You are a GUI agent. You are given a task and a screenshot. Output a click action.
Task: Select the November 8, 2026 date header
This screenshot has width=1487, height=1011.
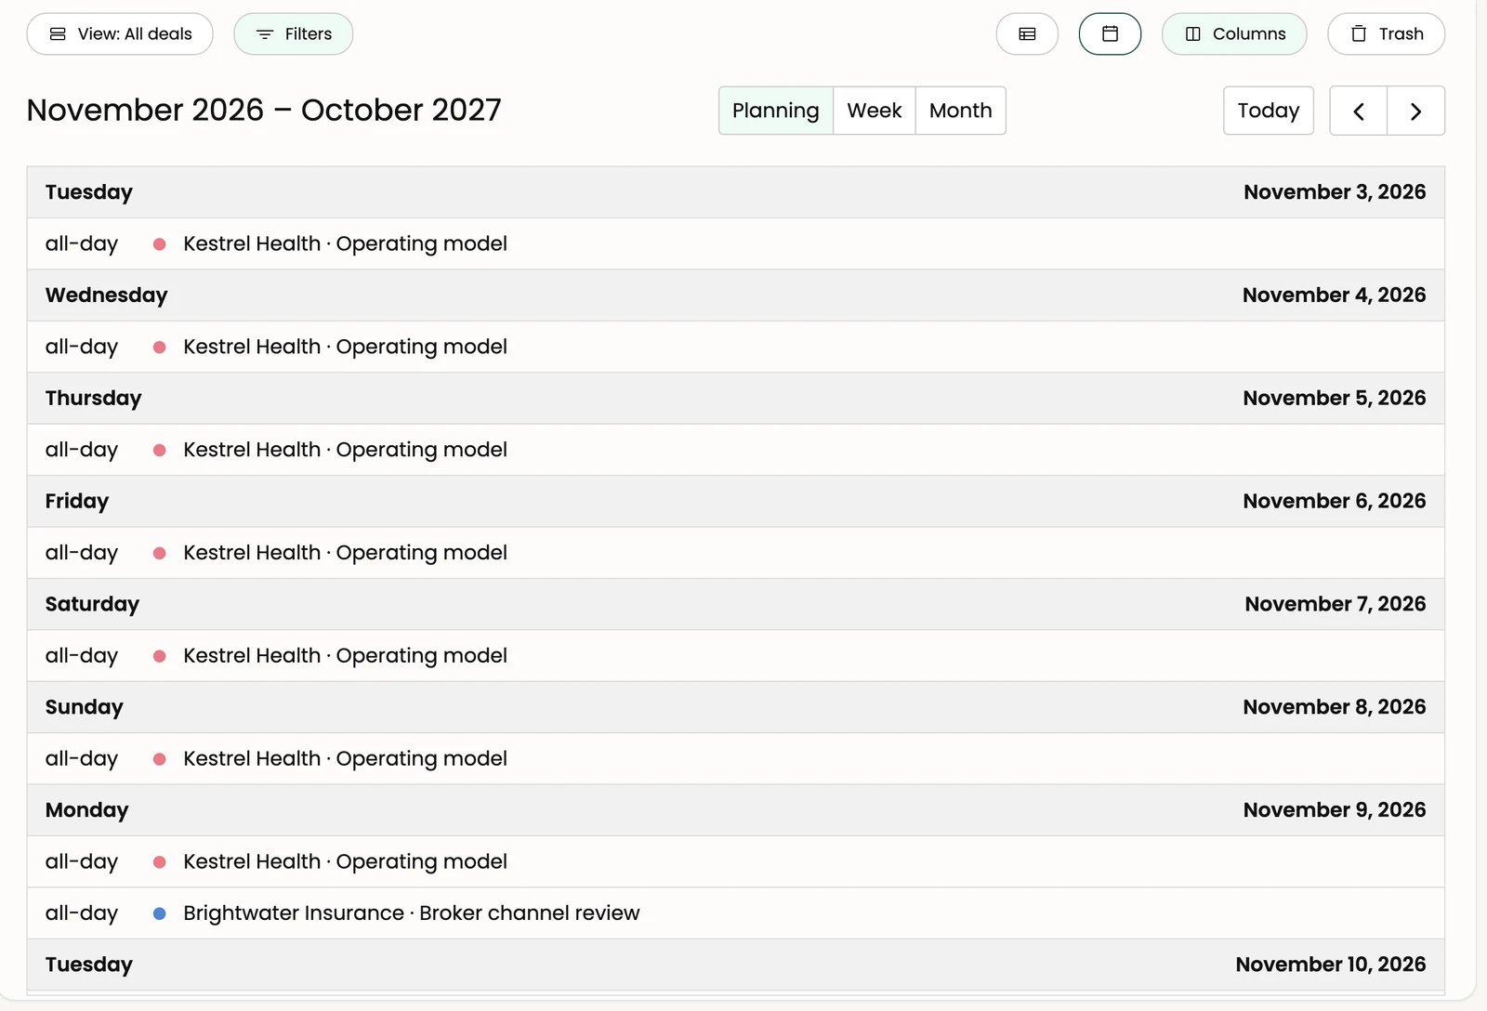[1335, 708]
